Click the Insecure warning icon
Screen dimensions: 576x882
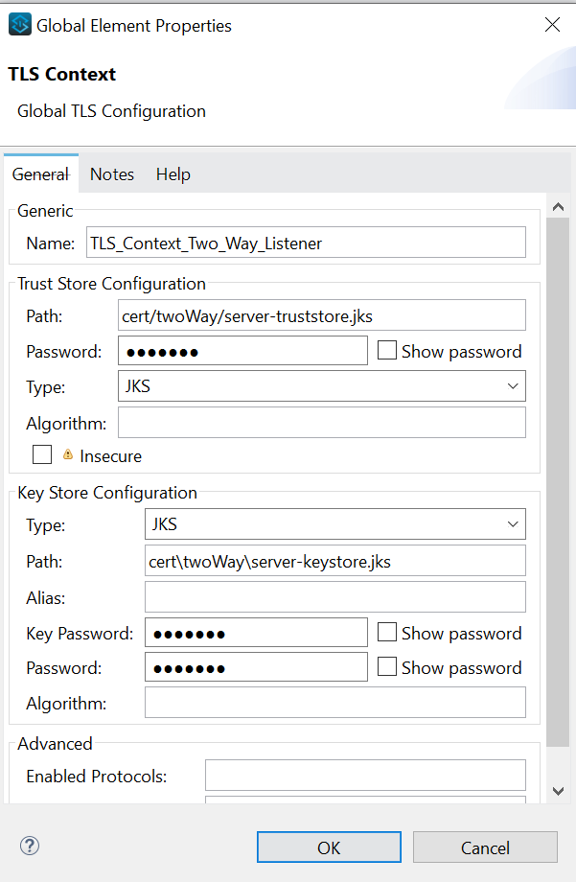[x=68, y=455]
